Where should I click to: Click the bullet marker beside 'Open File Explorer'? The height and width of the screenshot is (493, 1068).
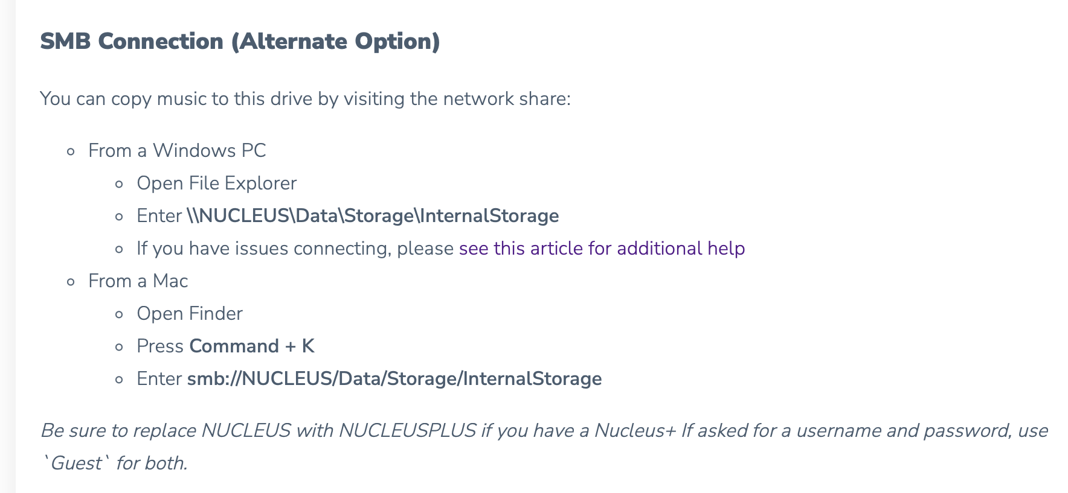(x=120, y=184)
